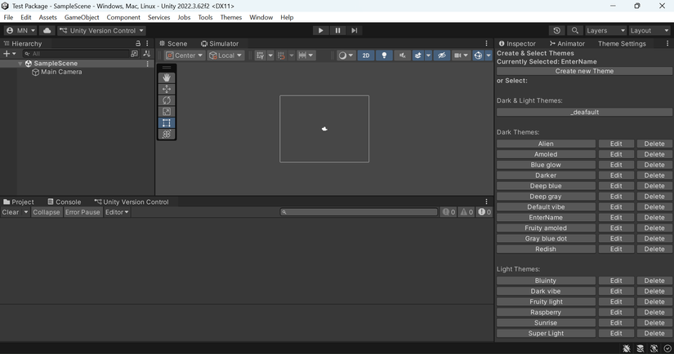Click Create new Theme button
Viewport: 674px width, 354px height.
(x=584, y=71)
